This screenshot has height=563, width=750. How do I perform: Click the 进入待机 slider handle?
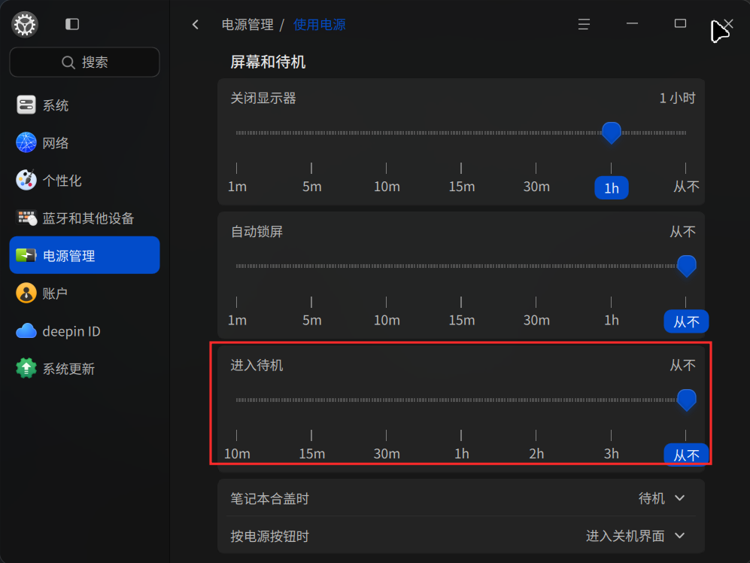click(x=686, y=400)
